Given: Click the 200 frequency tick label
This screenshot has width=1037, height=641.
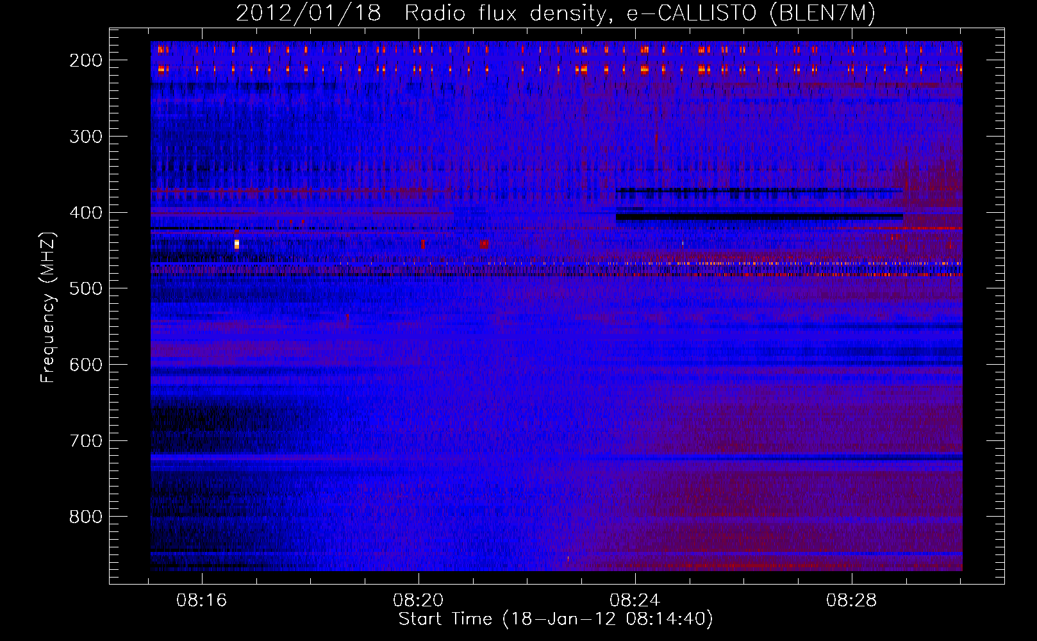Looking at the screenshot, I should tap(86, 60).
